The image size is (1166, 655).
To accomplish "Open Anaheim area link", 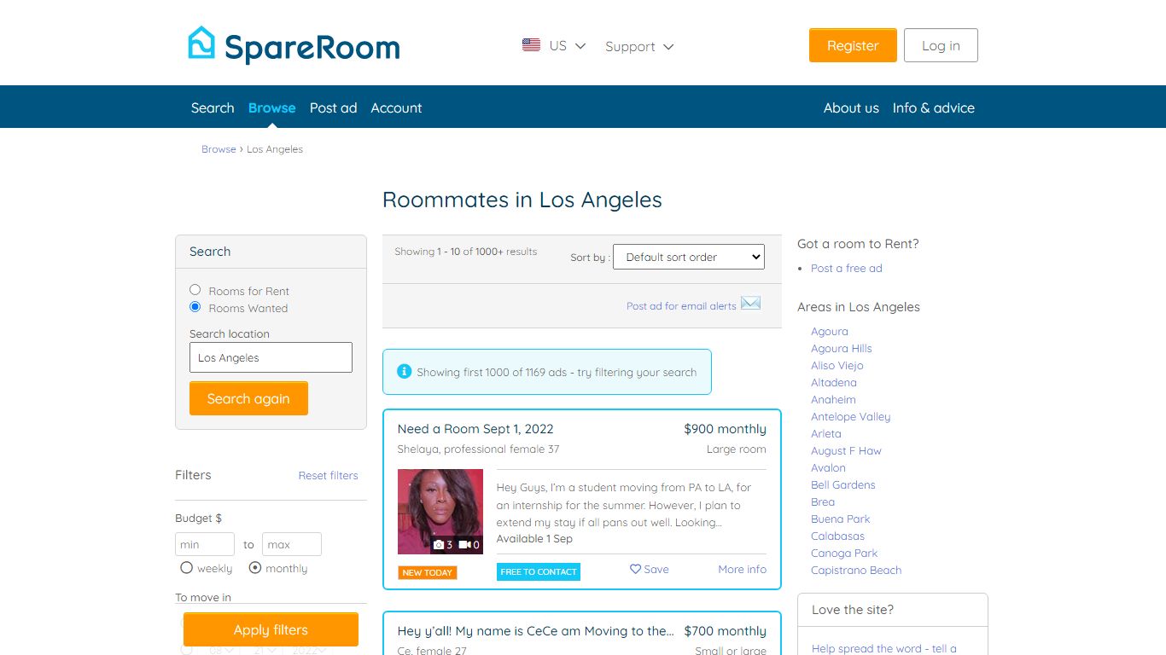I will click(x=833, y=399).
